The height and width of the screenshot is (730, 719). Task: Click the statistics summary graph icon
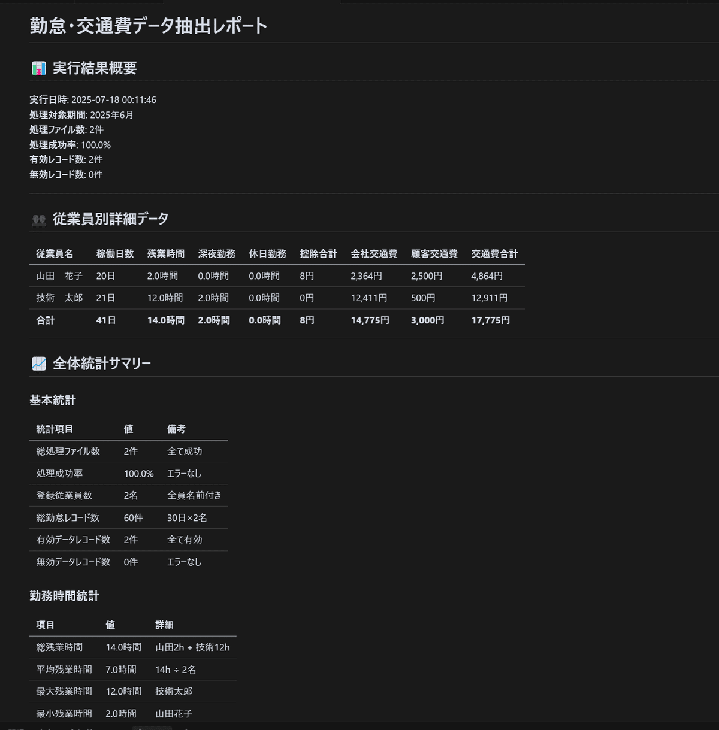coord(38,363)
